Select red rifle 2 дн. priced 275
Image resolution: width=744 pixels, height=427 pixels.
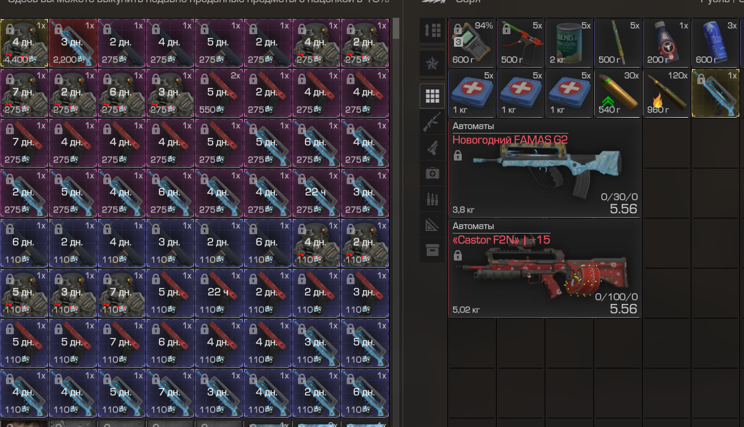(268, 93)
